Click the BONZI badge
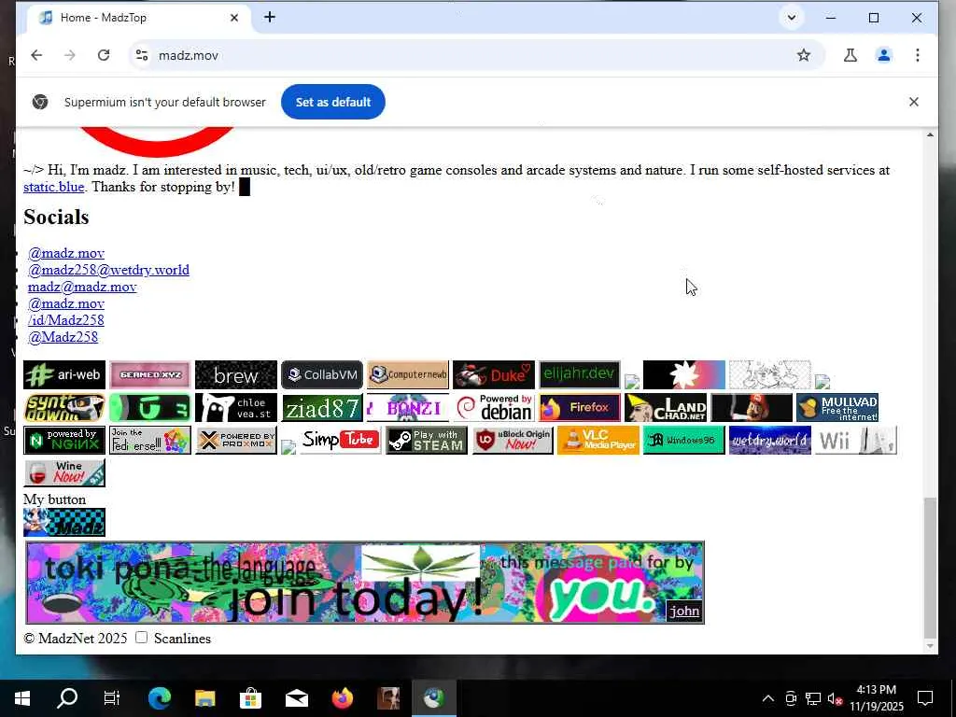The image size is (956, 717). [x=408, y=407]
